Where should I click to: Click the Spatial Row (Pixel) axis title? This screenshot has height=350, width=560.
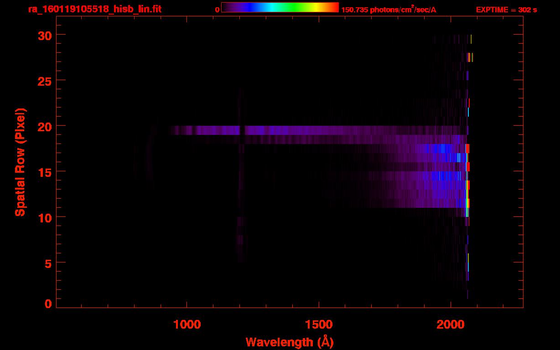click(21, 162)
